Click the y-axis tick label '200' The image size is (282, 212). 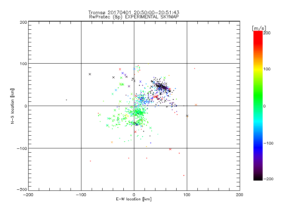point(23,22)
